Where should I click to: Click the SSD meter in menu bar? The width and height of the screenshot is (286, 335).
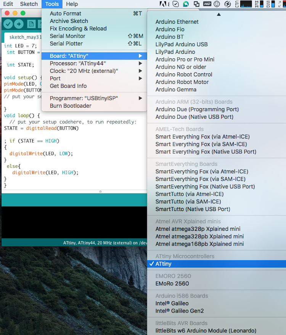tap(271, 4)
